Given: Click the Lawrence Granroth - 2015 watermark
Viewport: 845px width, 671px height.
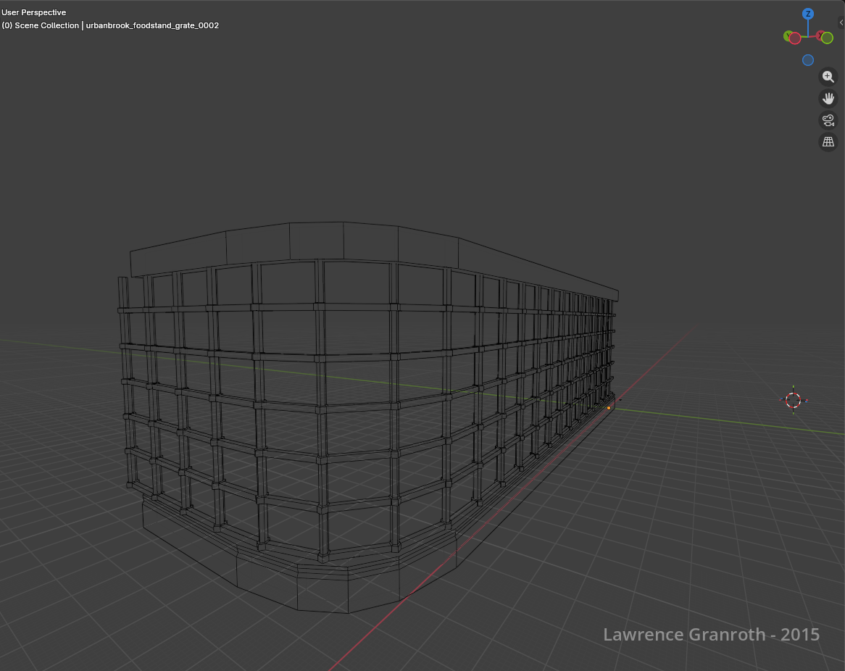Looking at the screenshot, I should click(x=711, y=635).
